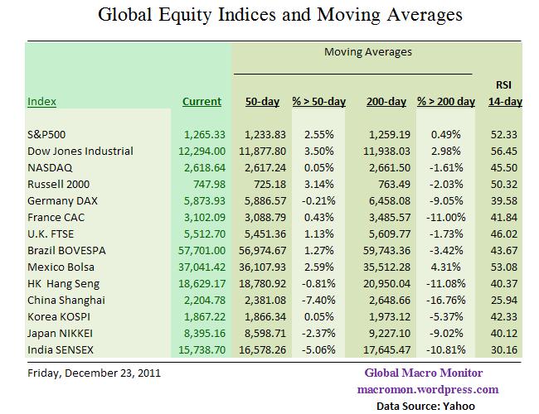Click the Moving Averages group heading
The width and height of the screenshot is (539, 414).
(x=357, y=52)
